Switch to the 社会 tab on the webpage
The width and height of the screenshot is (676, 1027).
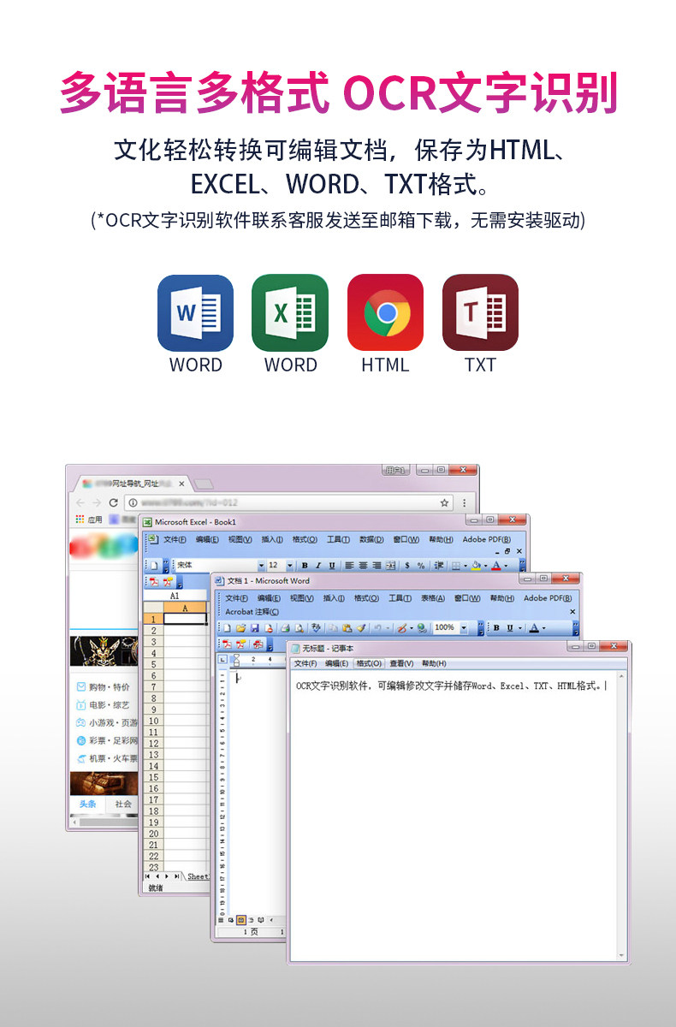point(123,804)
